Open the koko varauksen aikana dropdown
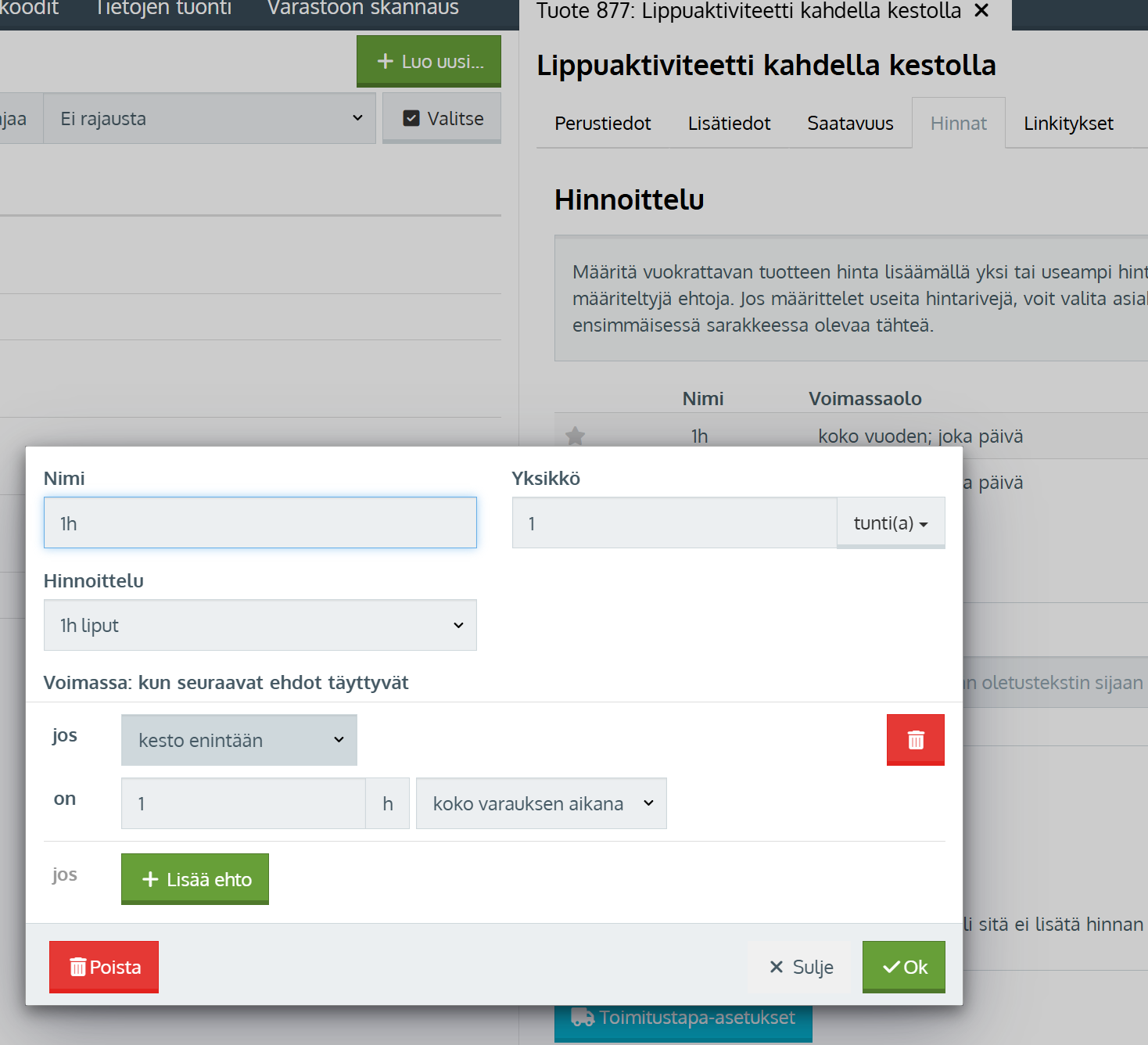The width and height of the screenshot is (1148, 1045). (x=541, y=803)
